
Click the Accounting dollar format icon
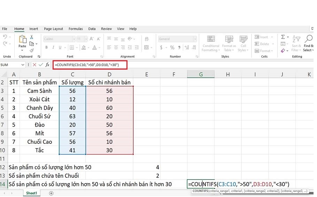(161, 47)
